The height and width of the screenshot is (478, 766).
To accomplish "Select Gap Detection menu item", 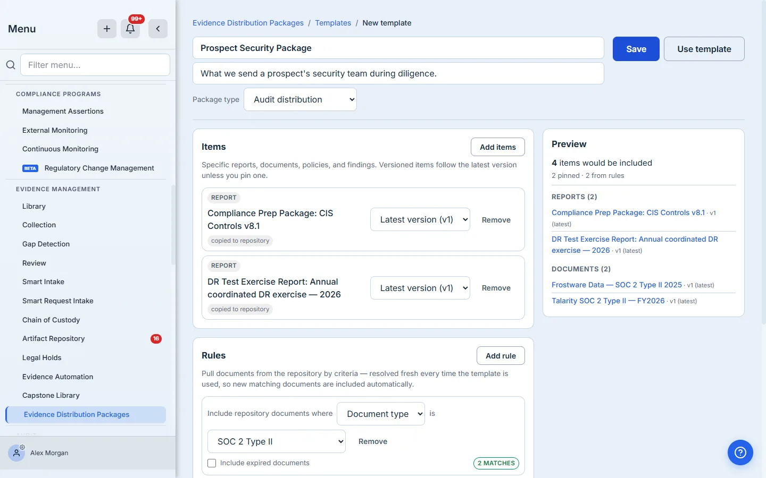I will (x=46, y=244).
